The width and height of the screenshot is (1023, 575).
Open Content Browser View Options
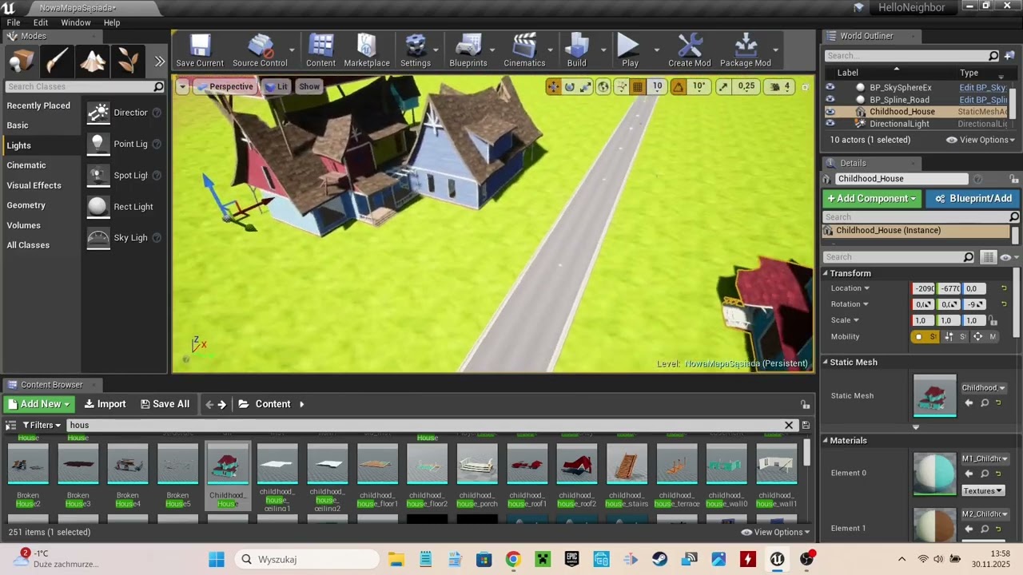775,532
